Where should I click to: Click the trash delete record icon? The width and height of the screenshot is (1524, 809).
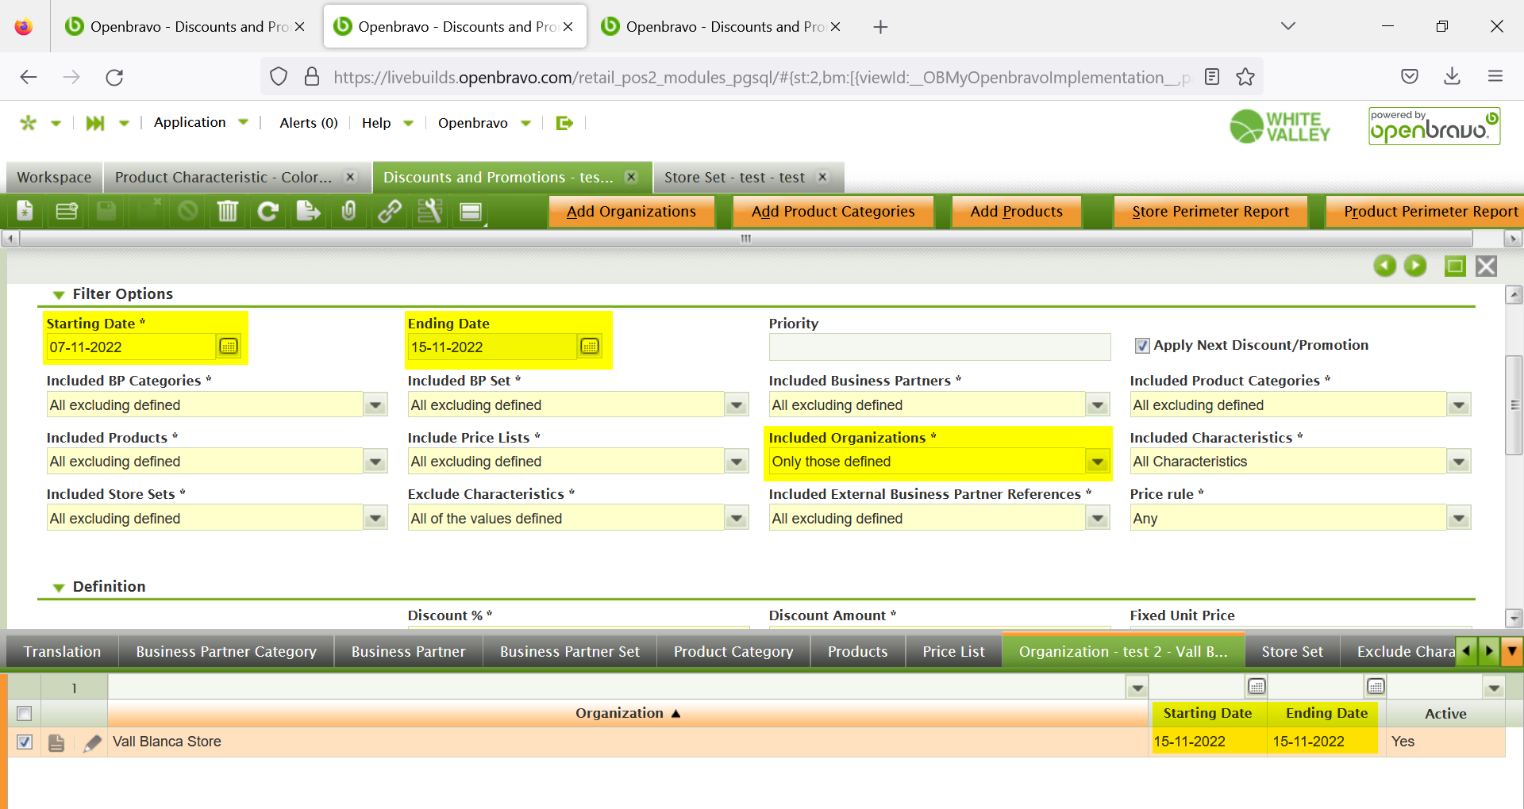pyautogui.click(x=228, y=211)
